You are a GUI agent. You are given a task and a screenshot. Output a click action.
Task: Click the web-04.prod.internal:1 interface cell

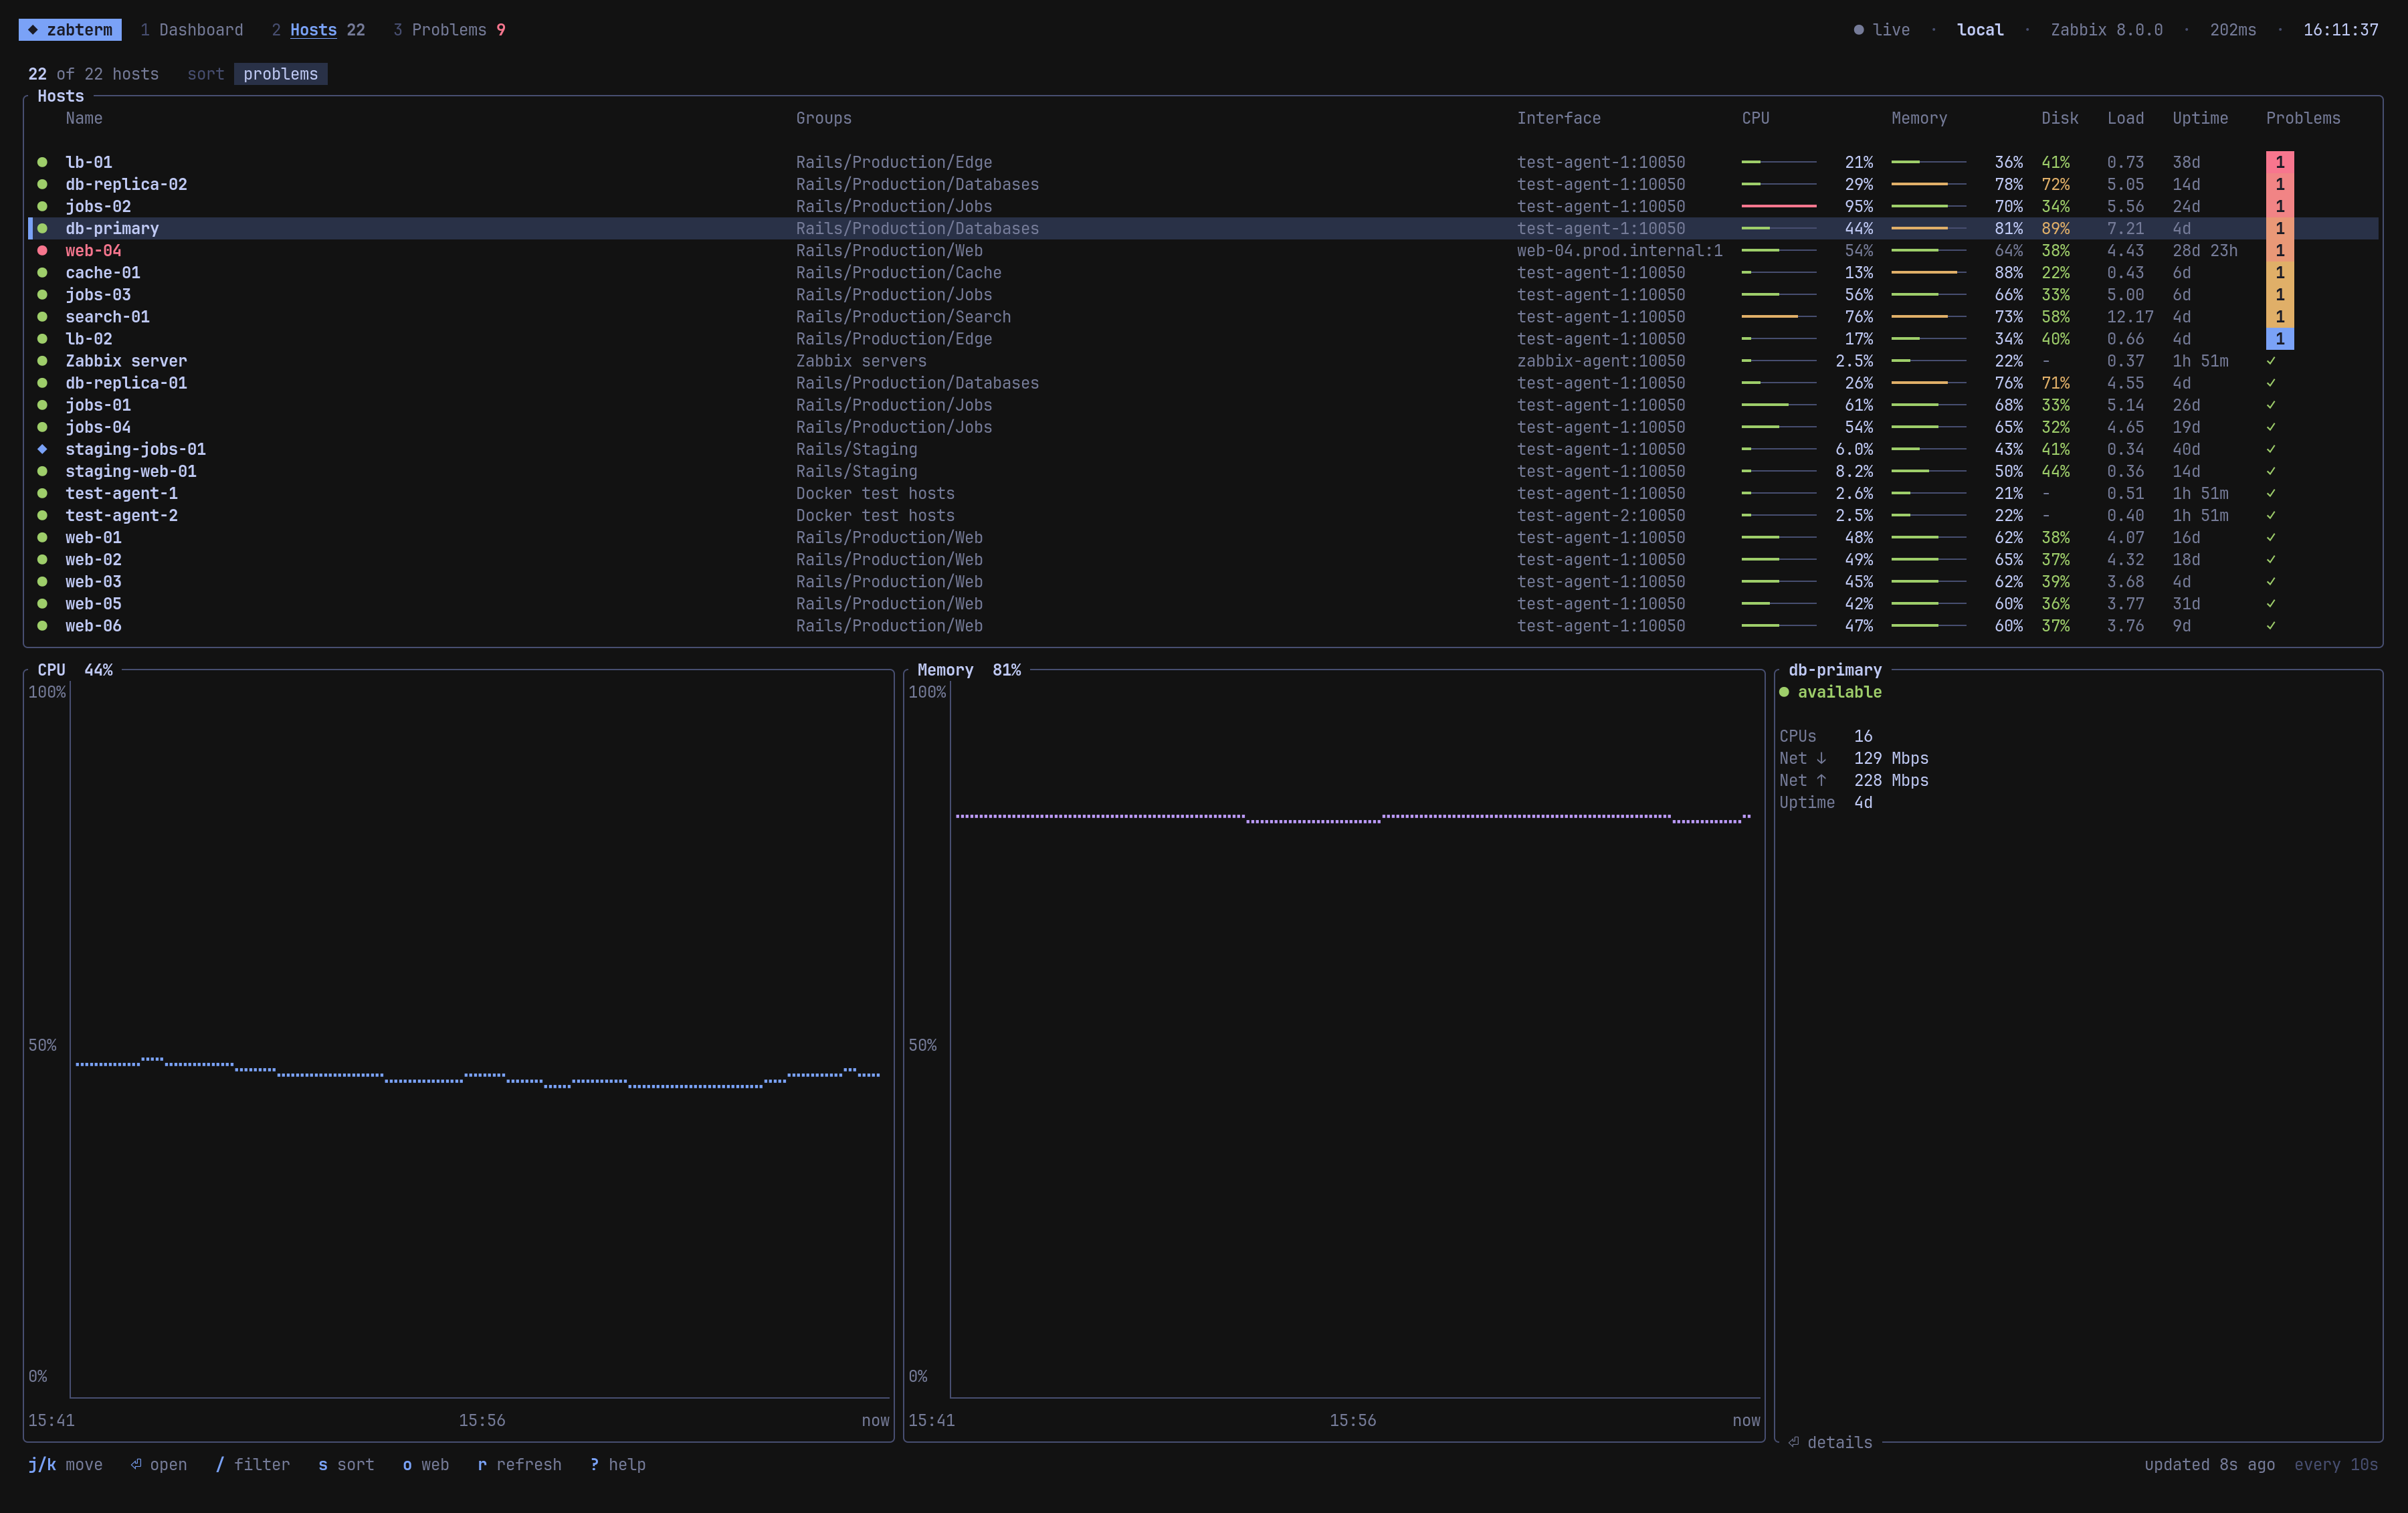point(1620,251)
